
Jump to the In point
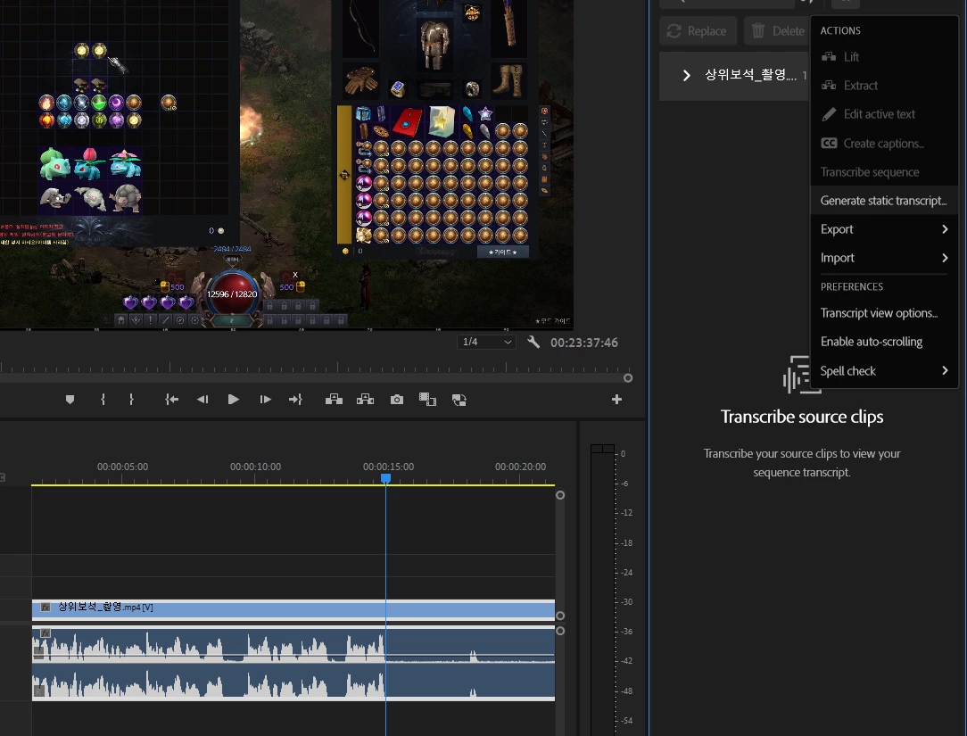(x=172, y=400)
